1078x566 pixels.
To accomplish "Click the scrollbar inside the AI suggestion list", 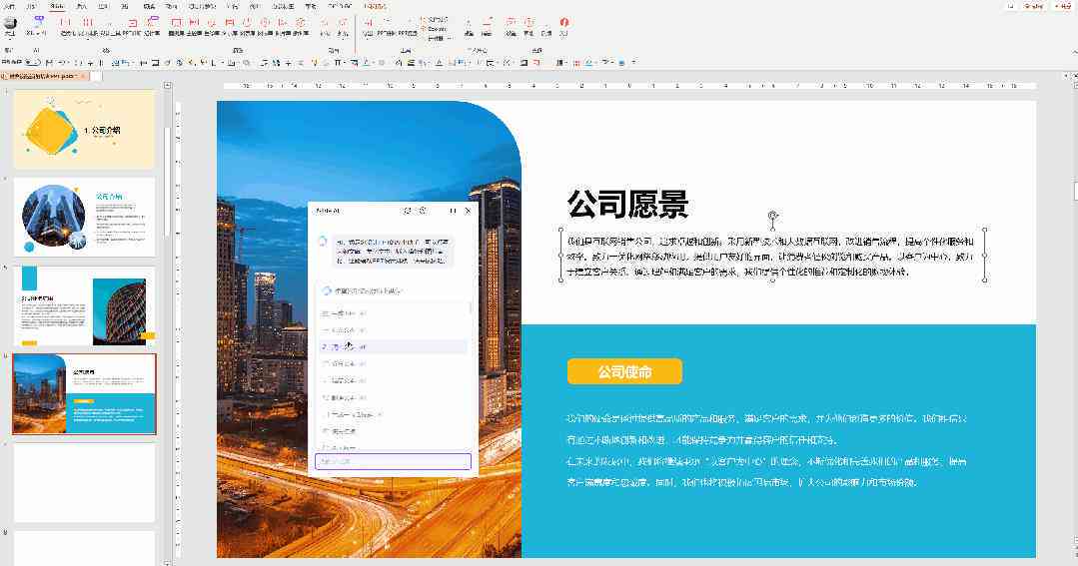I will [471, 309].
